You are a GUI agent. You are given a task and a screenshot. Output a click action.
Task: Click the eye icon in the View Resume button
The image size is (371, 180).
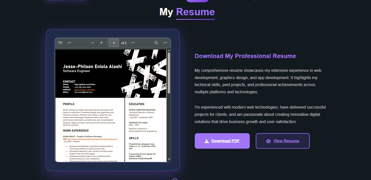pos(268,141)
